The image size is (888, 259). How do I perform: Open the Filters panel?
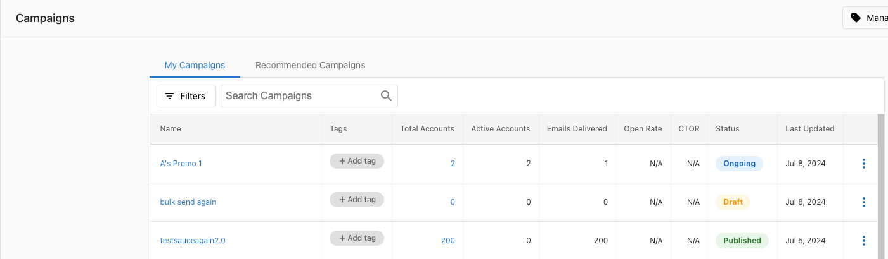point(186,96)
